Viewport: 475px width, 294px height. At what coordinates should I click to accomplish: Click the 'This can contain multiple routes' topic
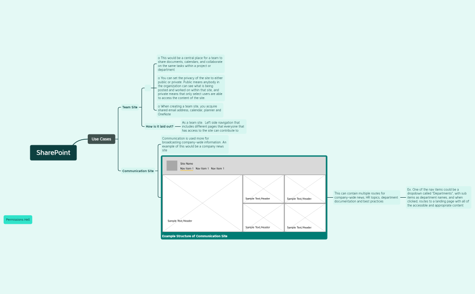(x=366, y=197)
